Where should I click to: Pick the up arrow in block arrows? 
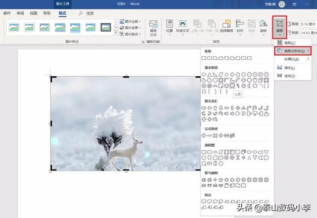[x=215, y=108]
